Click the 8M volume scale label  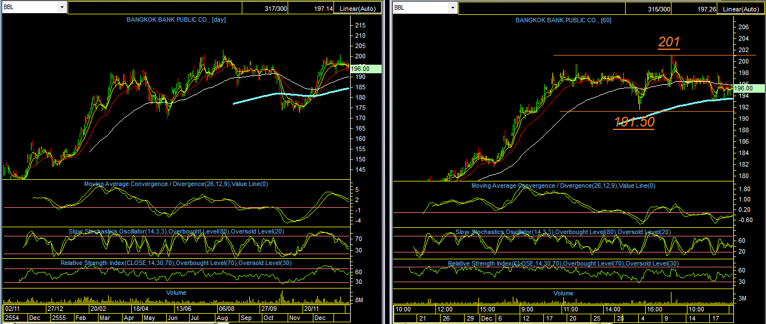coord(360,300)
